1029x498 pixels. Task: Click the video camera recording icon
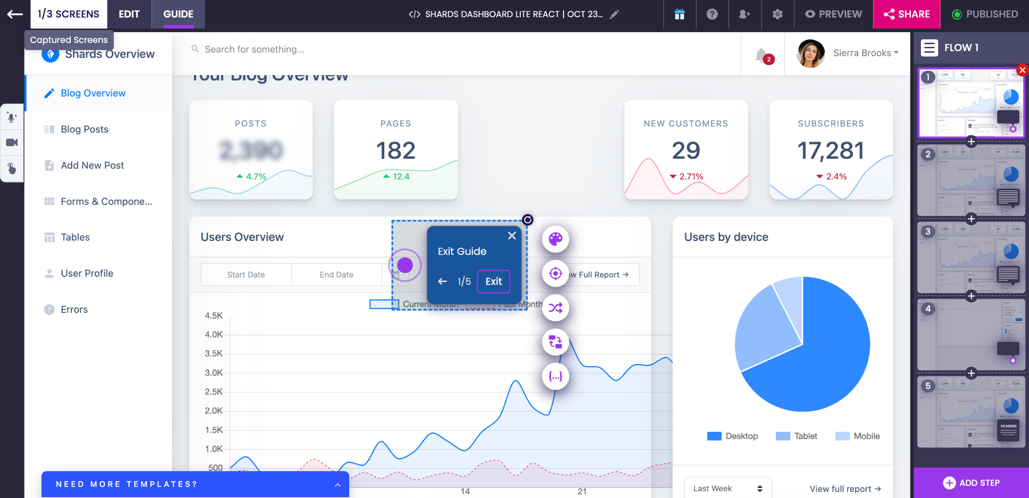pyautogui.click(x=12, y=143)
